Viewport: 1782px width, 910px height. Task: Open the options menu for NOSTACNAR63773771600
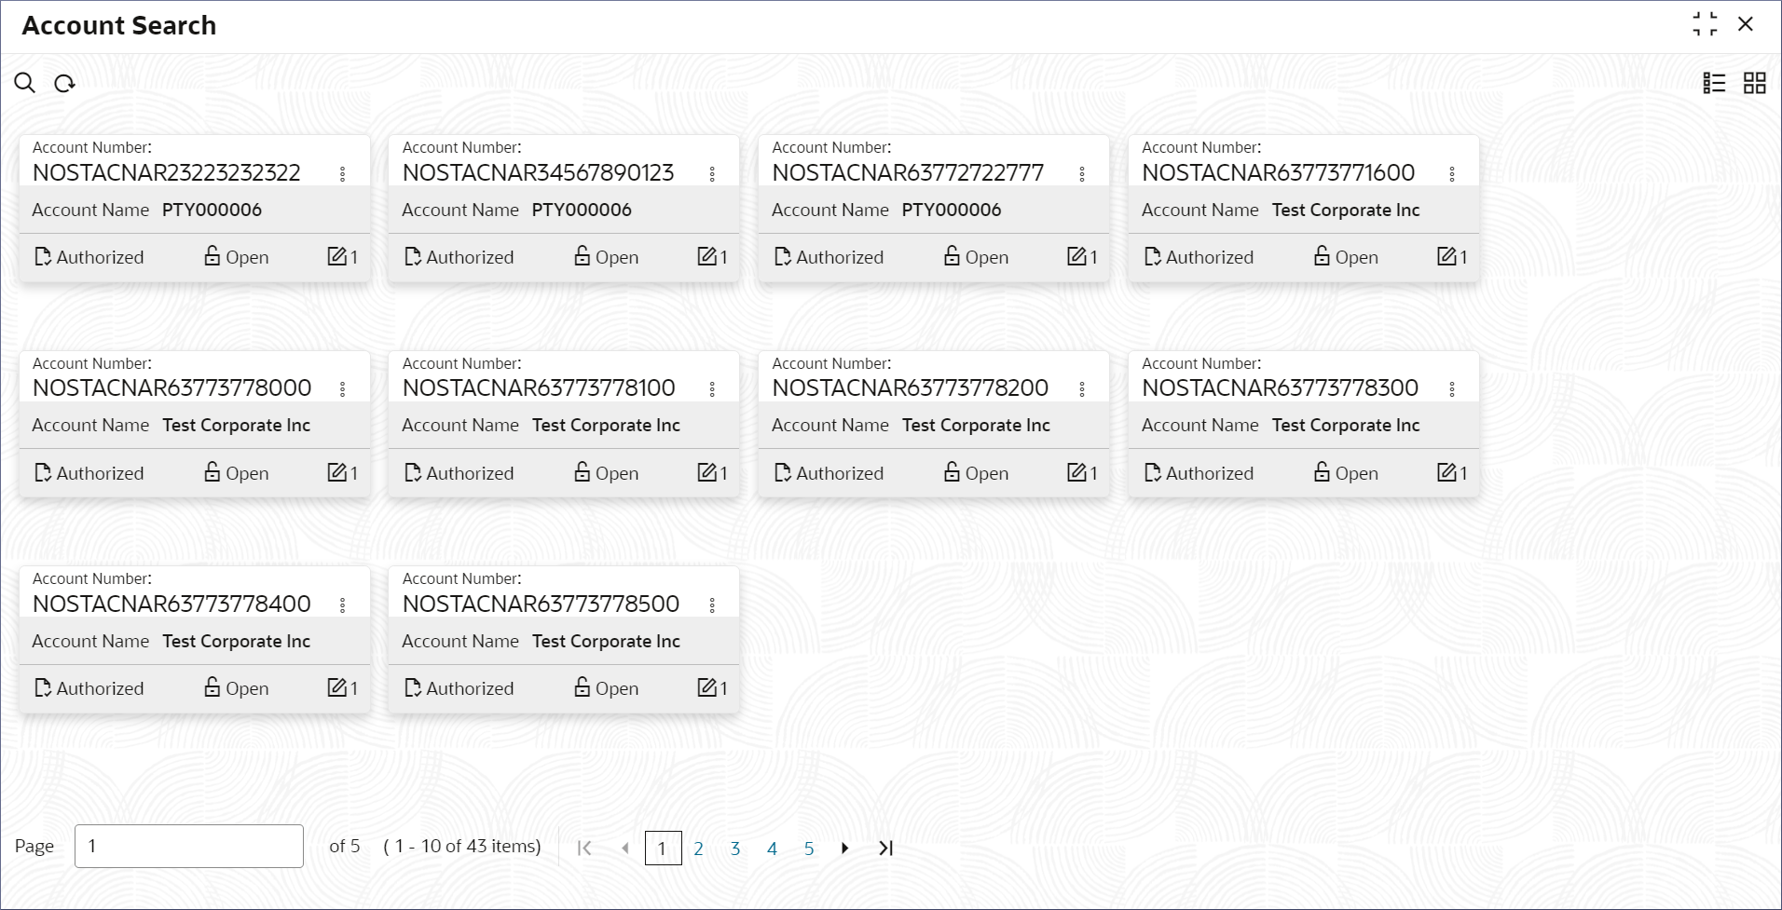pyautogui.click(x=1451, y=172)
